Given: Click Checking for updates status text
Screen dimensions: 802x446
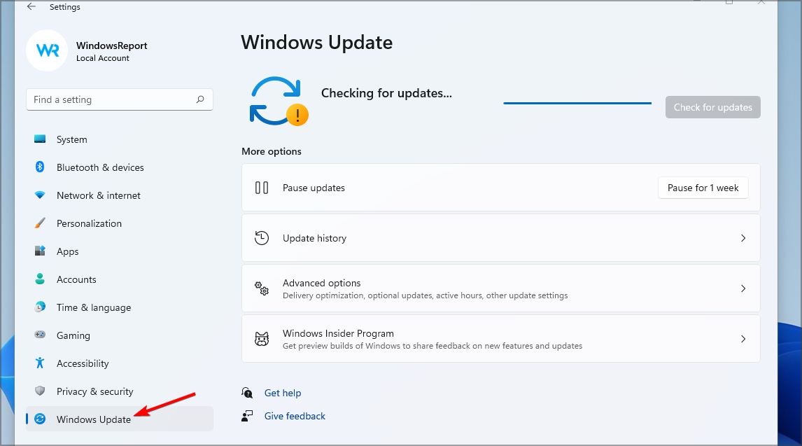Looking at the screenshot, I should (386, 93).
